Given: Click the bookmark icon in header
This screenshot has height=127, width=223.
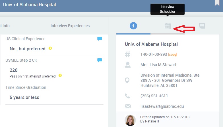Looking at the screenshot, I should [217, 3].
